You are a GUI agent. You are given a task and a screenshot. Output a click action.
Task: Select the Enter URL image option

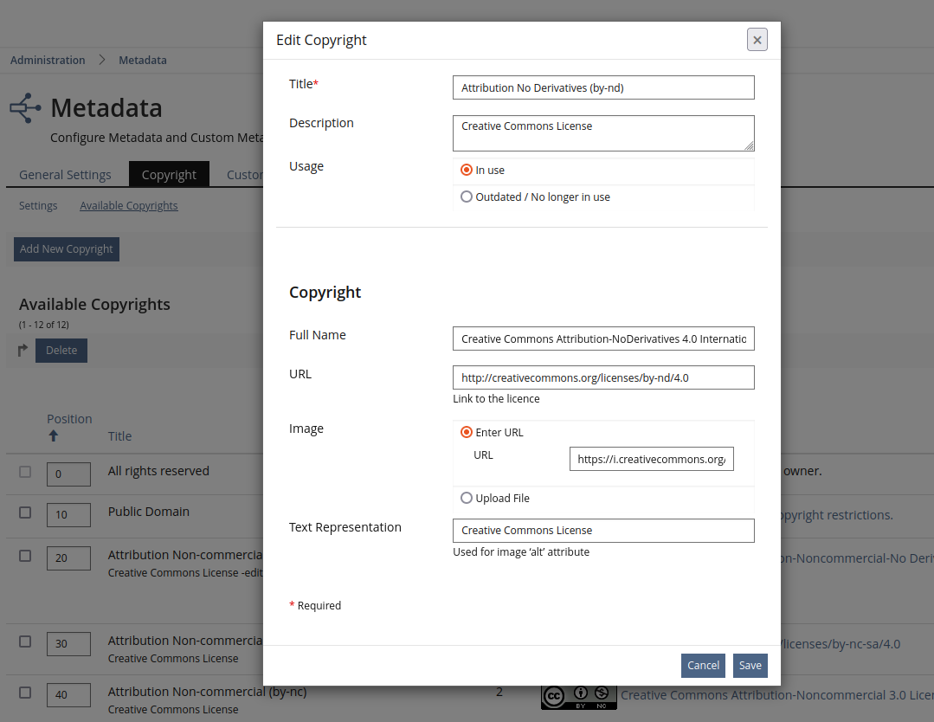tap(467, 432)
